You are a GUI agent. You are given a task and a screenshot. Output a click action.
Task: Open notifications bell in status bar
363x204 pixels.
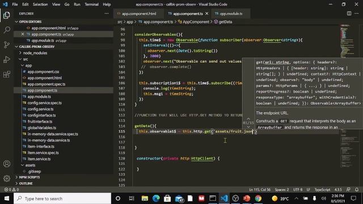pos(357,189)
